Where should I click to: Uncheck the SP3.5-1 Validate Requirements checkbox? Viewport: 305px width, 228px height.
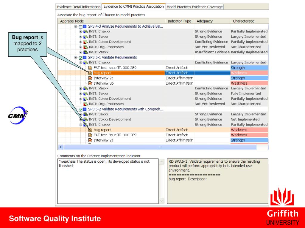(x=80, y=58)
